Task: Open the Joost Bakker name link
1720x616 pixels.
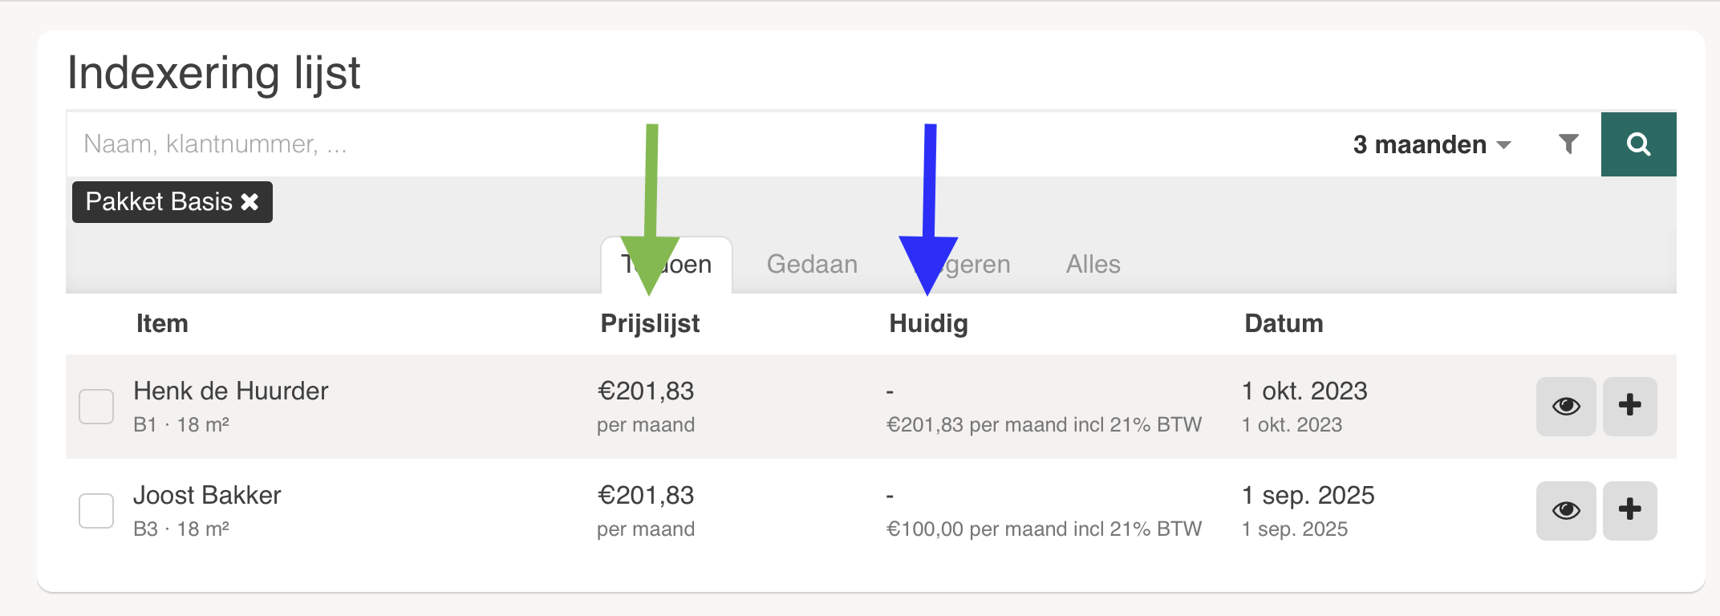Action: (207, 496)
